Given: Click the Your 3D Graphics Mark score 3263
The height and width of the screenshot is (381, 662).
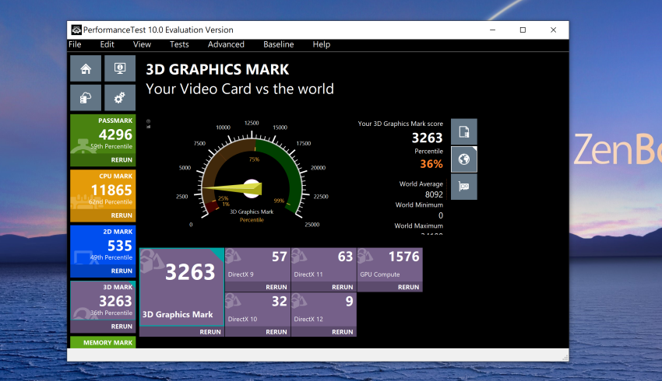Looking at the screenshot, I should [427, 138].
